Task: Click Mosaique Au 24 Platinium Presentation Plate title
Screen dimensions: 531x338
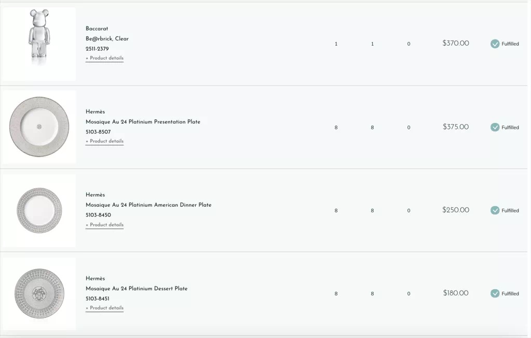Action: coord(143,121)
